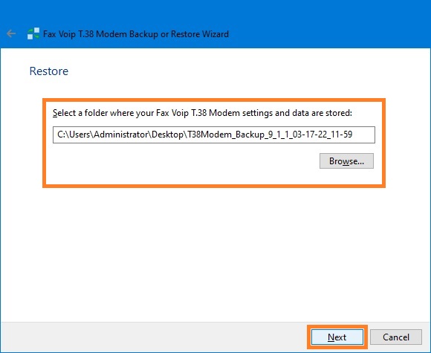The image size is (431, 353).
Task: Cancel the restore wizard
Action: [x=396, y=337]
